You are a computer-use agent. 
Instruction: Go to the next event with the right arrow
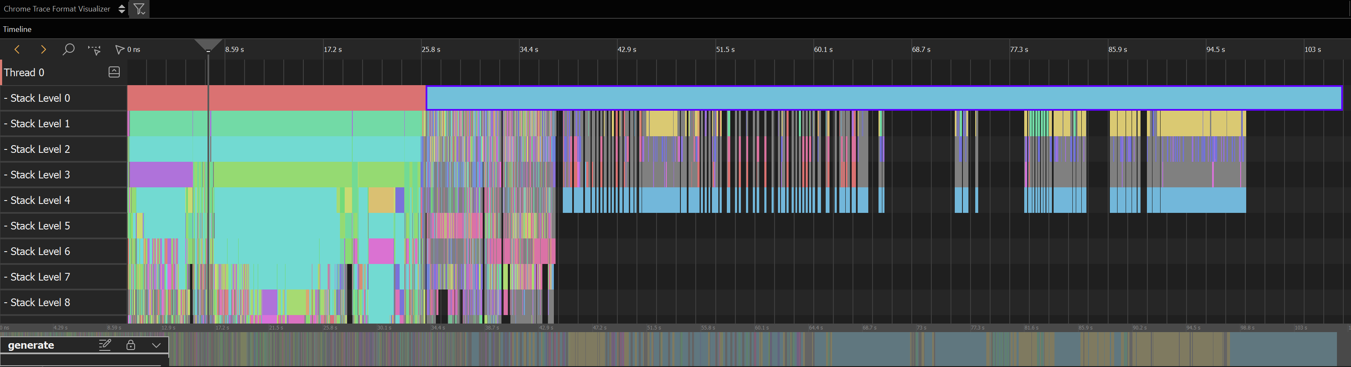[x=43, y=49]
